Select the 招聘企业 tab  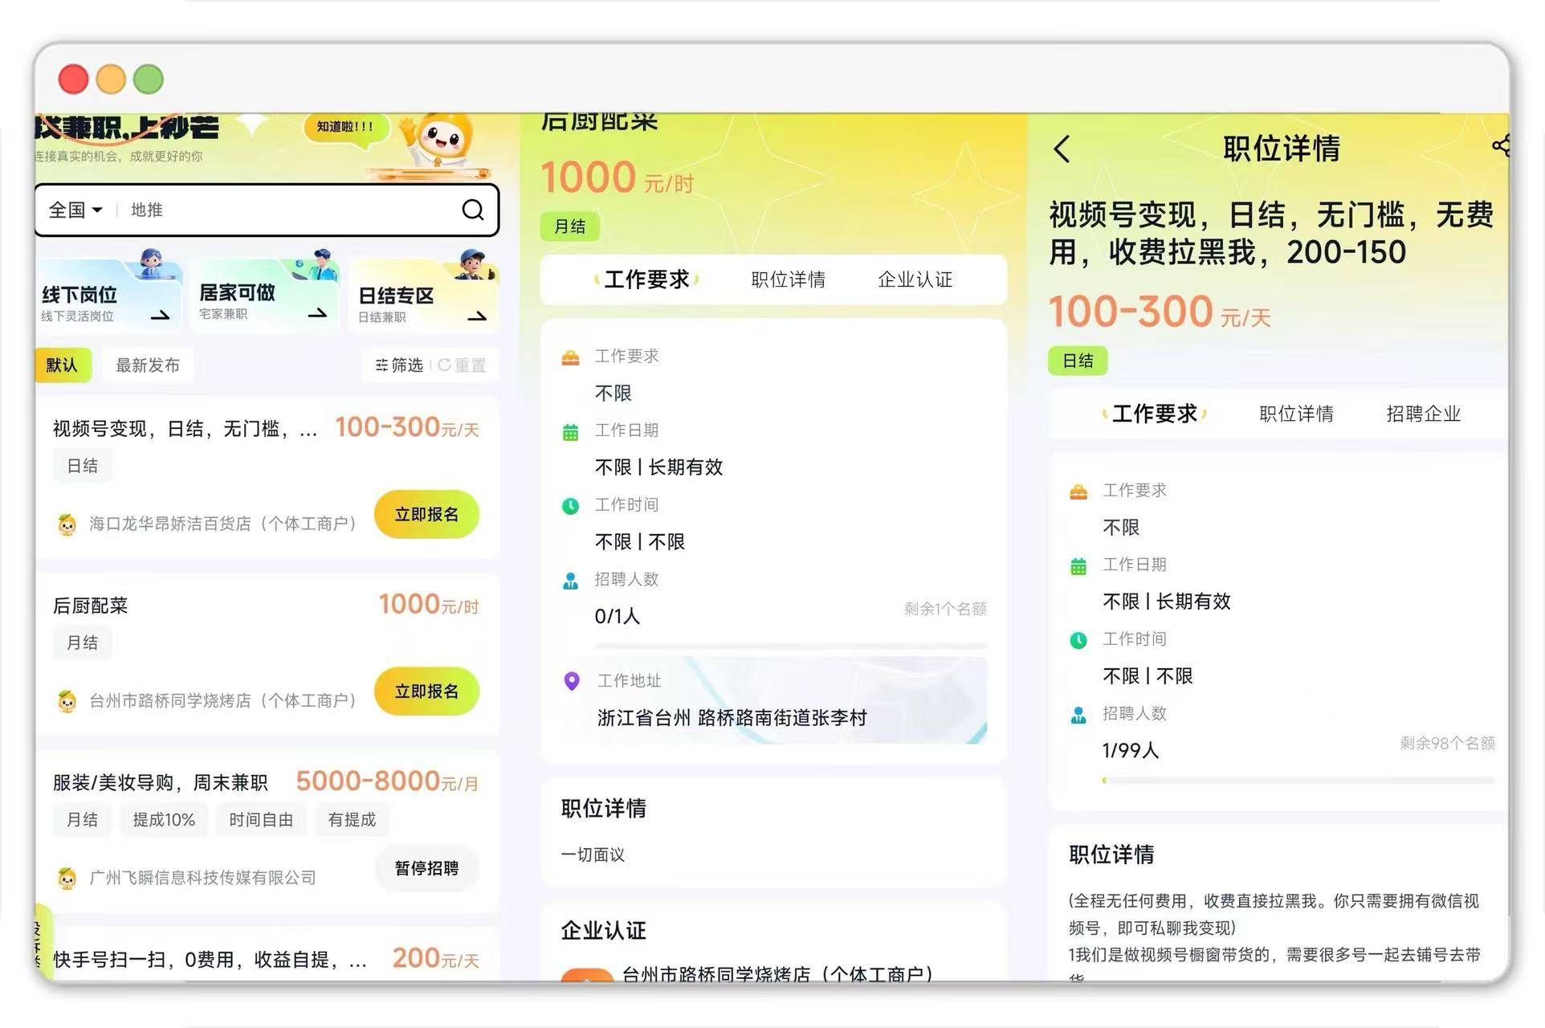point(1423,414)
